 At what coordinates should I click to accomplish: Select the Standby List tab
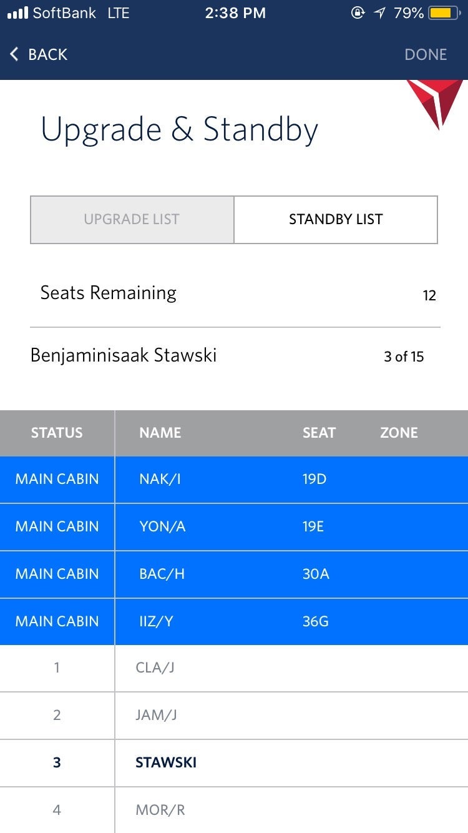(336, 219)
